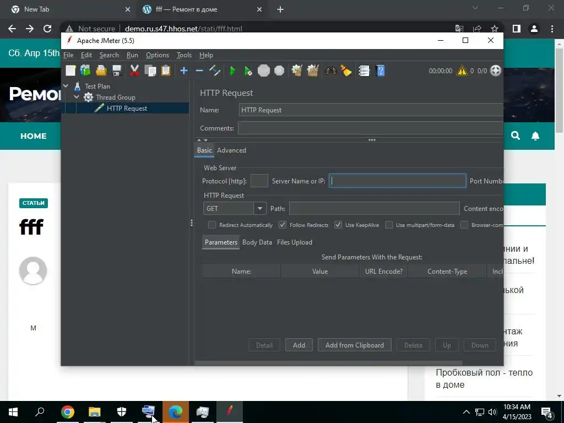Open the Files Upload tab
This screenshot has width=564, height=423.
295,242
